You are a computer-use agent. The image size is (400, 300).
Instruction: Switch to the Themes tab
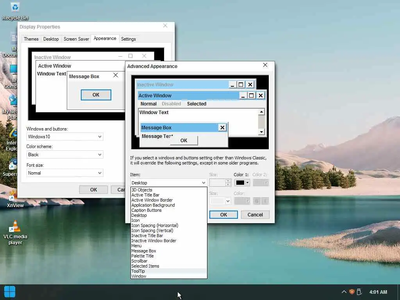pos(31,39)
